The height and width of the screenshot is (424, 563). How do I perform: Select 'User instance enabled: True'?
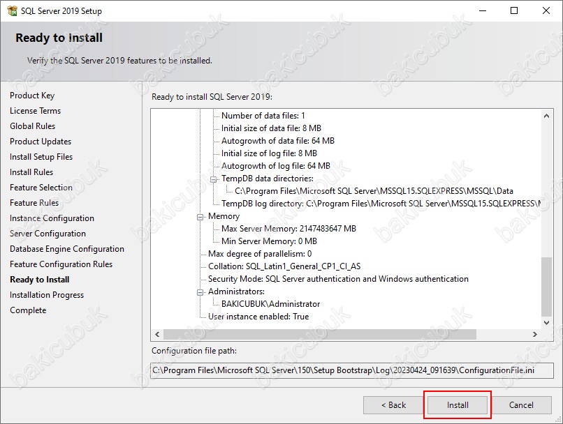[x=258, y=317]
